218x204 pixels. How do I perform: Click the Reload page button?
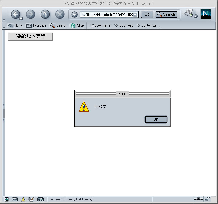coord(45,14)
